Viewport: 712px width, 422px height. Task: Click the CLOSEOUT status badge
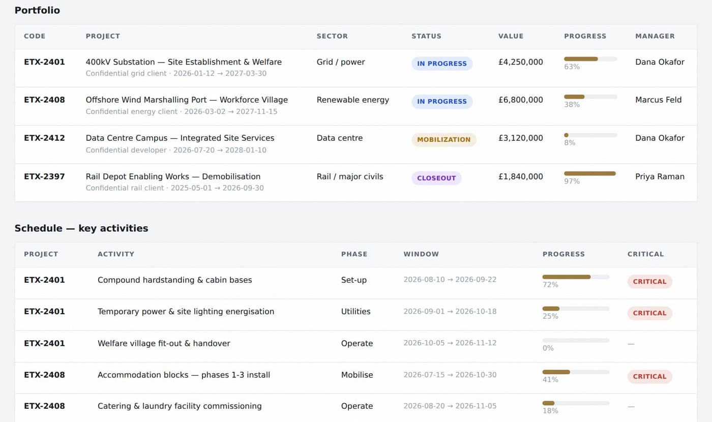pos(436,178)
